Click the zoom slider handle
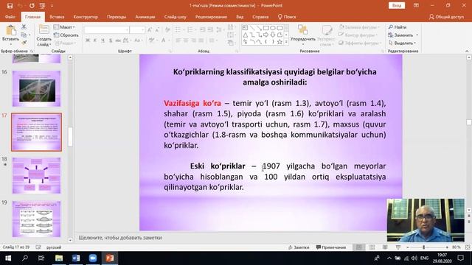 pyautogui.click(x=423, y=247)
